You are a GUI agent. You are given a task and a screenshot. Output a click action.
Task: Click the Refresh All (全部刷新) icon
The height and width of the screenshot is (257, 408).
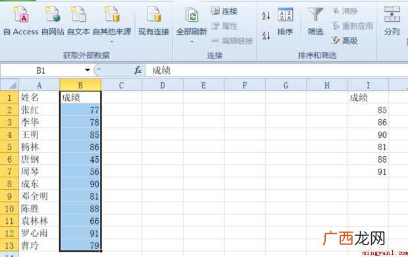pyautogui.click(x=191, y=15)
